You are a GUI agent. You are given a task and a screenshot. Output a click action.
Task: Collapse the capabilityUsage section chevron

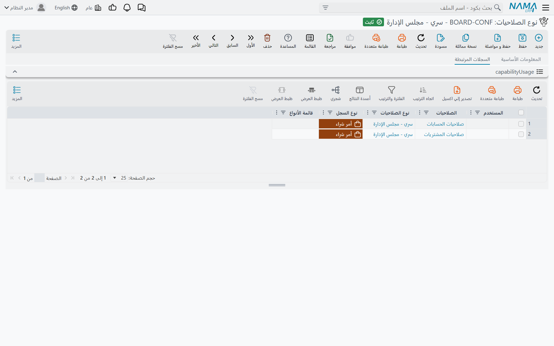pyautogui.click(x=15, y=72)
